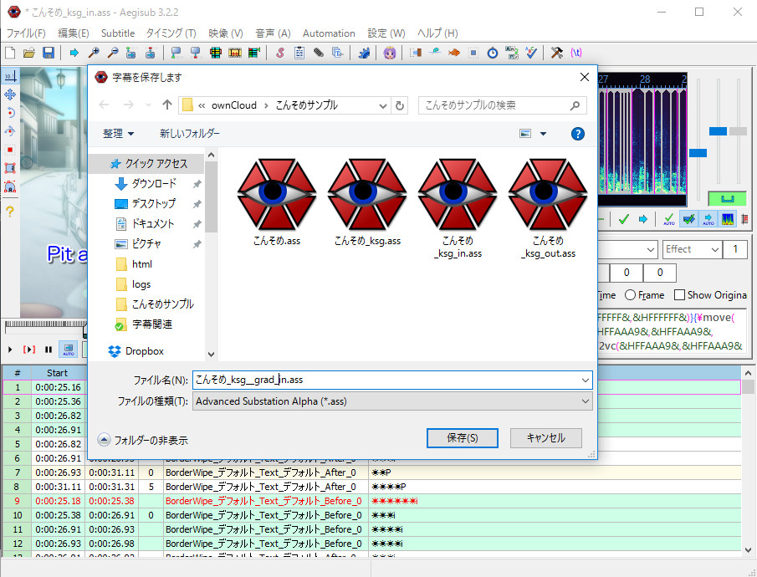Screen dimensions: 757x577
Task: Open Automation manager icon in the toolbar
Action: click(x=364, y=53)
